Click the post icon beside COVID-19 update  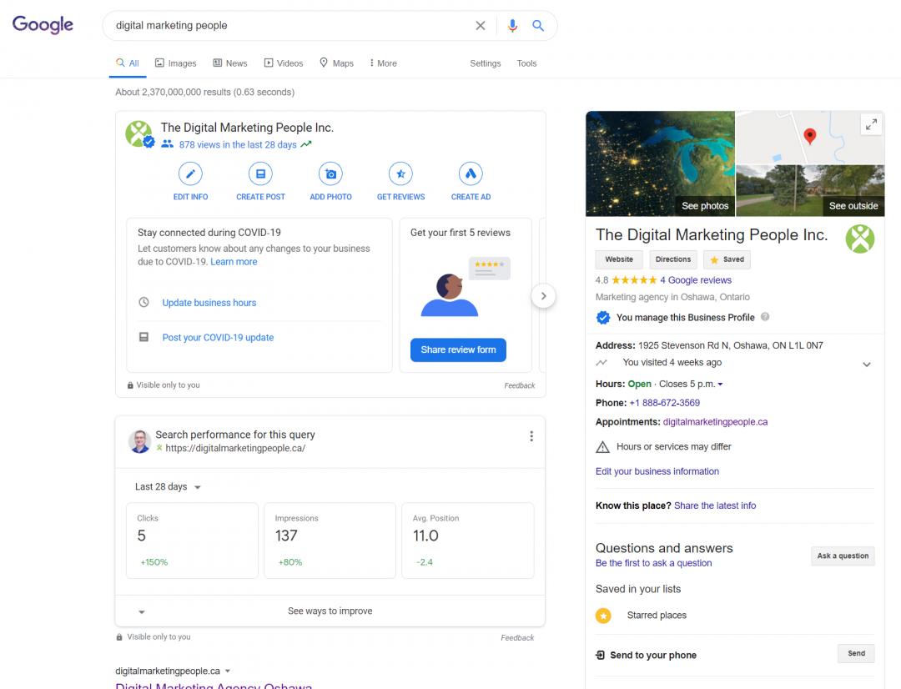(x=143, y=337)
